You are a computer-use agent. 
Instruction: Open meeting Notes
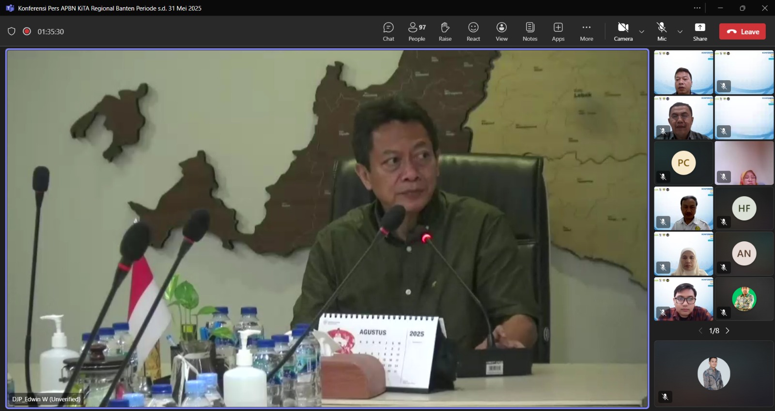pyautogui.click(x=530, y=31)
